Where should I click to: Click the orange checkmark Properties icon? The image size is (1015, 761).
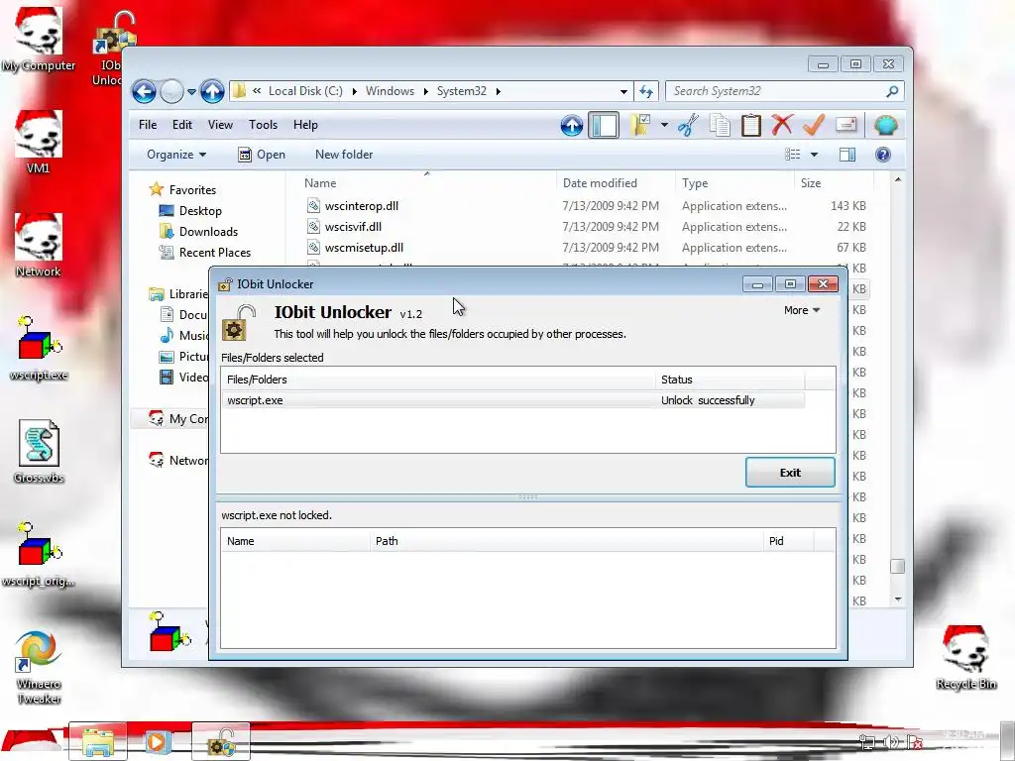click(814, 124)
